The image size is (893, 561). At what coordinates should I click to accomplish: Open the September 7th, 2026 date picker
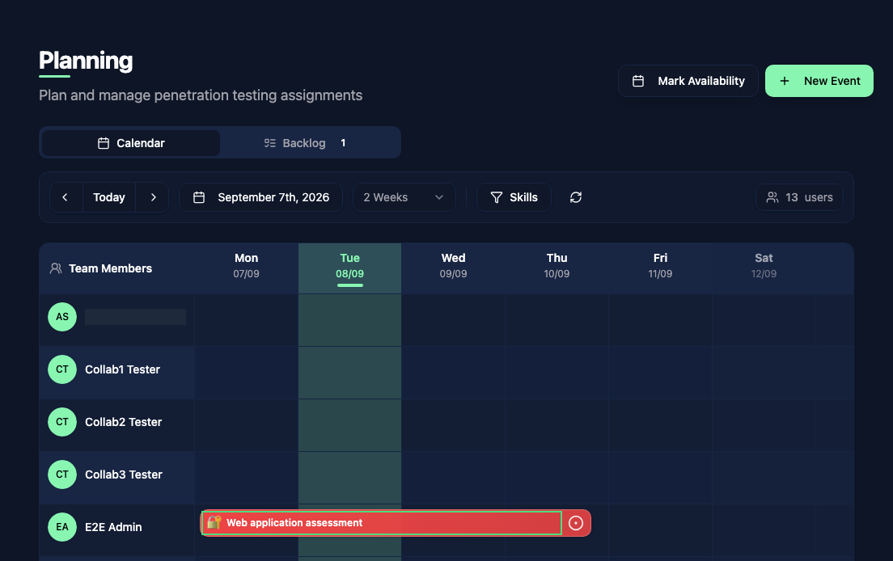coord(260,197)
